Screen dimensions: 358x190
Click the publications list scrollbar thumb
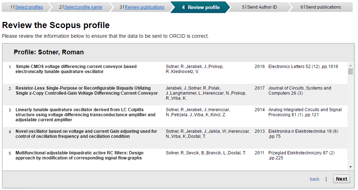pos(350,71)
